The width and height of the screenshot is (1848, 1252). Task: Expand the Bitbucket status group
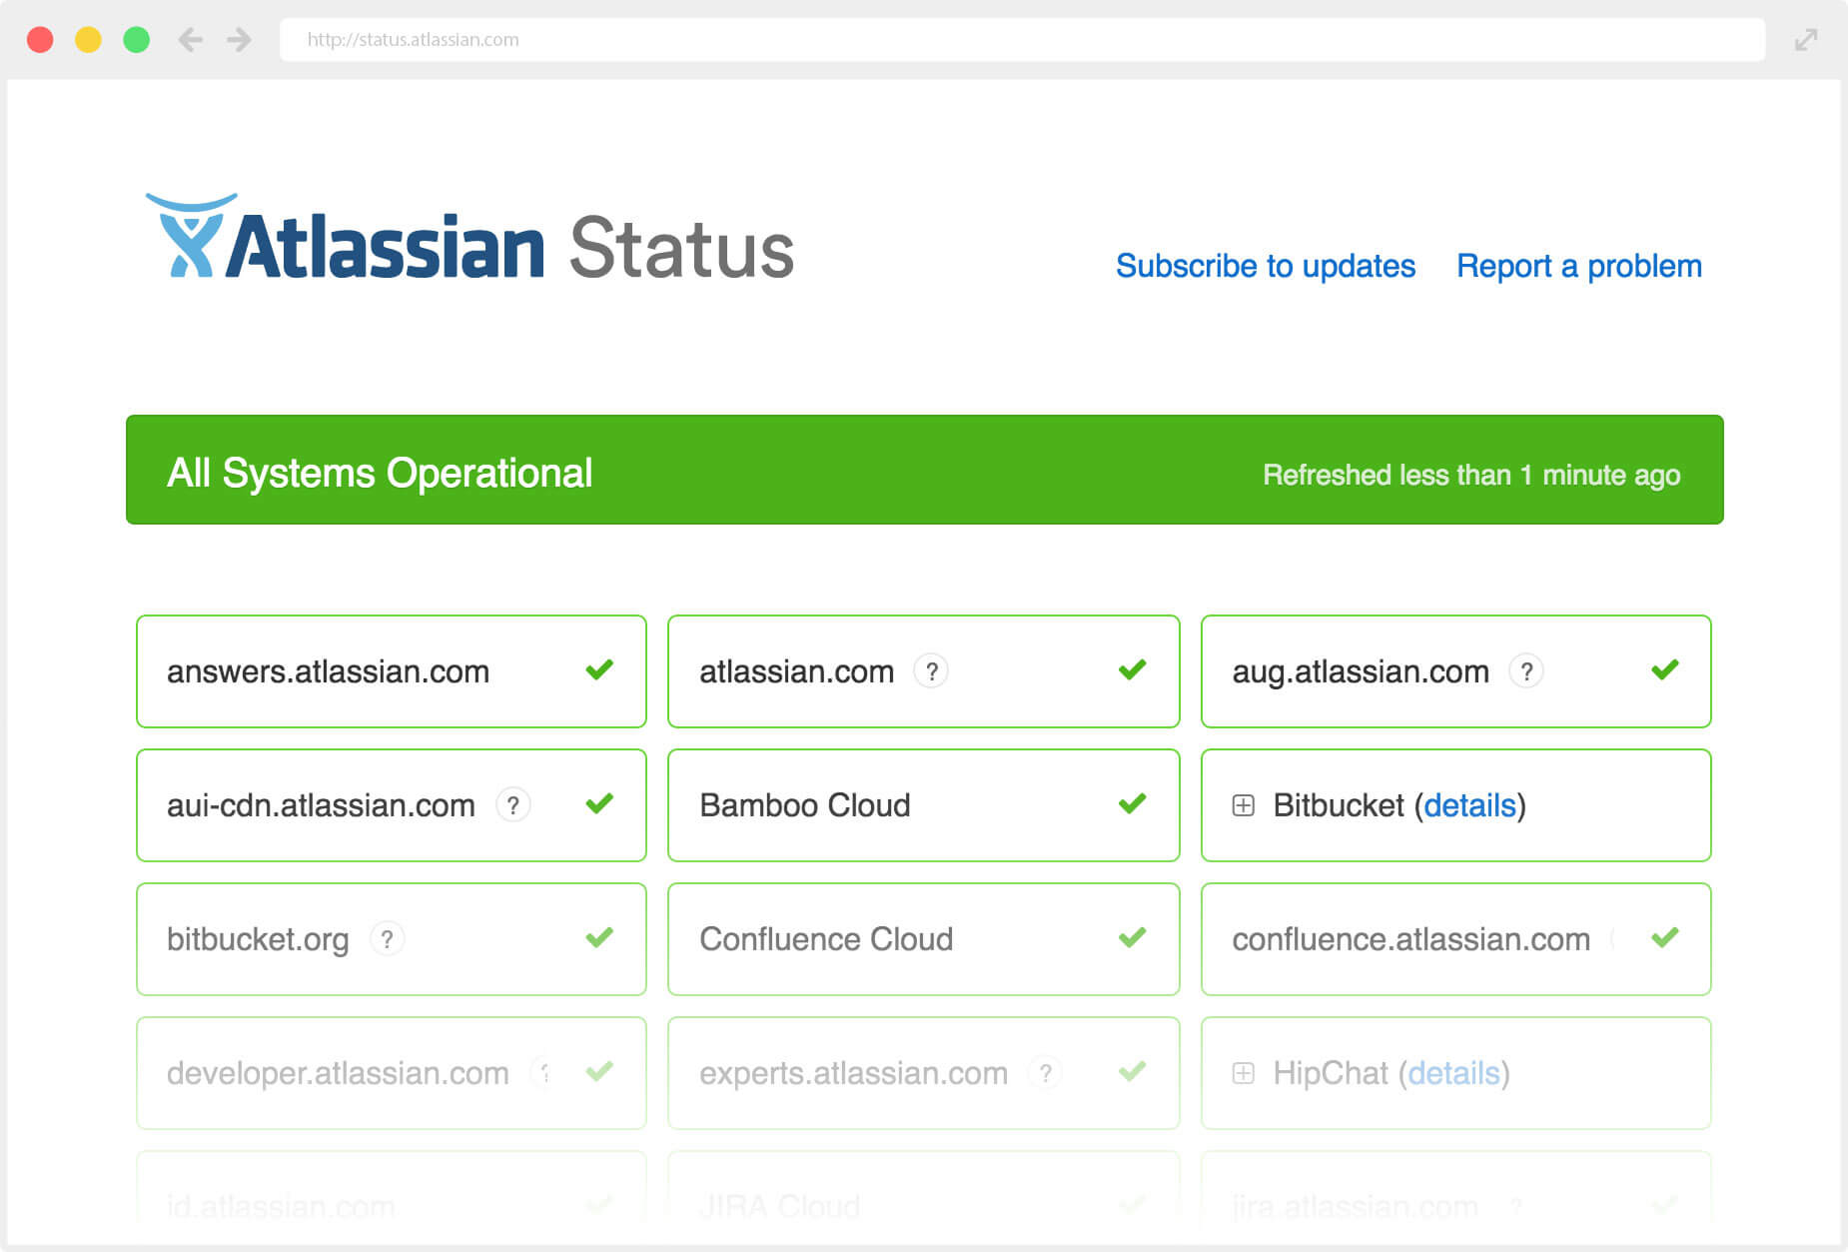1244,805
